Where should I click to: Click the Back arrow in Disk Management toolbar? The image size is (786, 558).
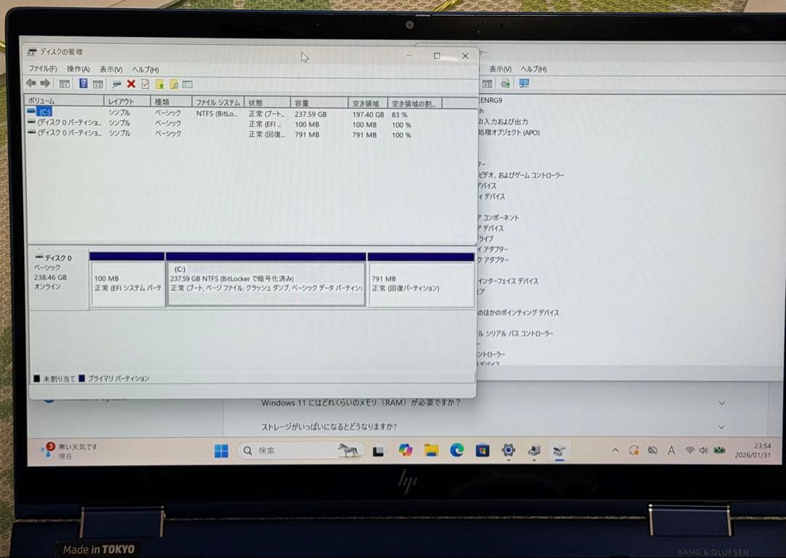[x=31, y=84]
